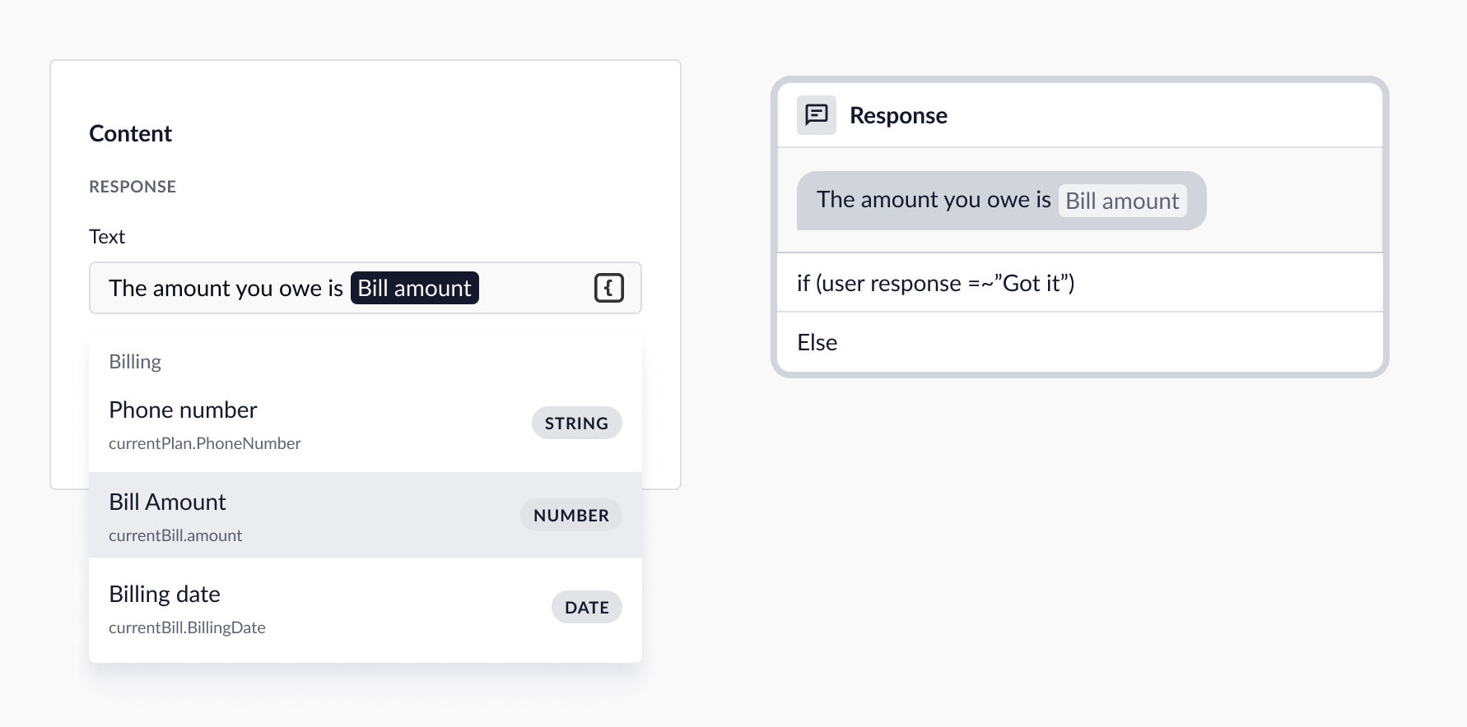Image resolution: width=1467 pixels, height=727 pixels.
Task: Click the STRING type badge
Action: [x=576, y=423]
